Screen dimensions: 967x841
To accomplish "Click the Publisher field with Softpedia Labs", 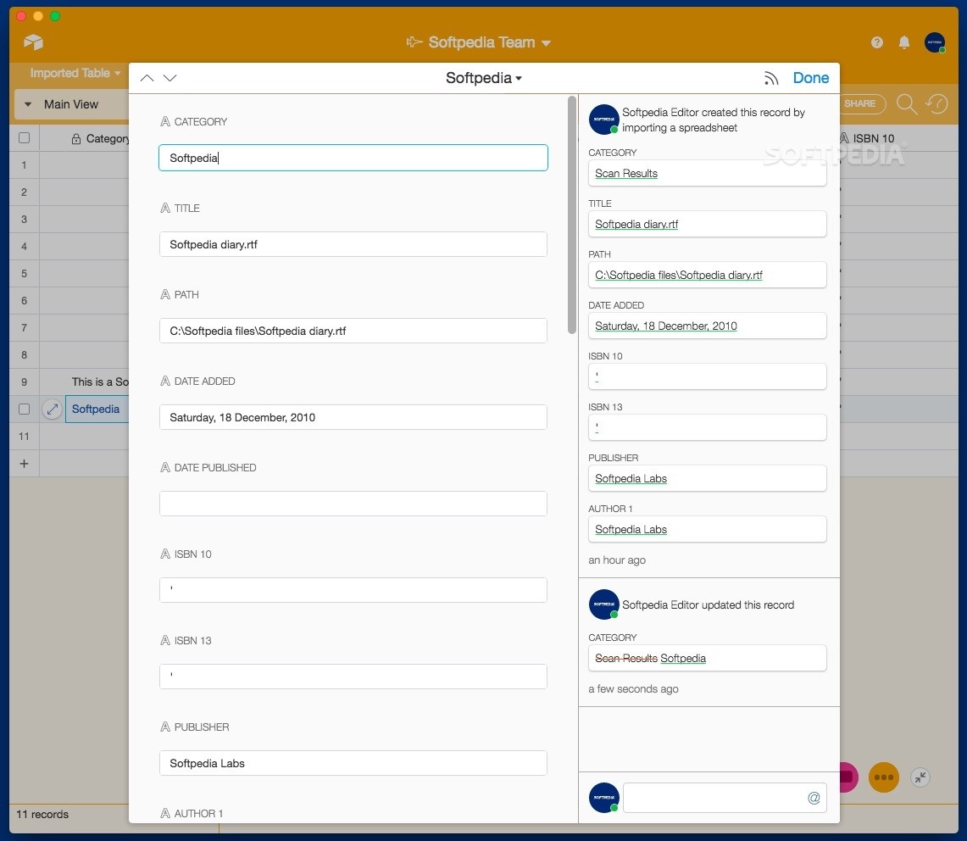I will click(x=353, y=763).
